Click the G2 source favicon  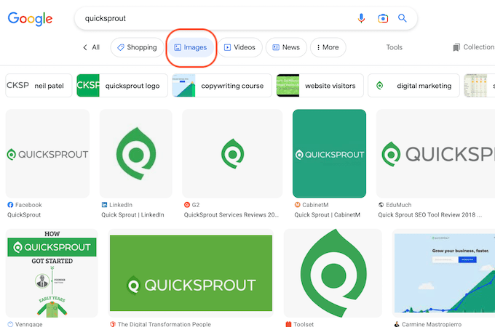187,205
